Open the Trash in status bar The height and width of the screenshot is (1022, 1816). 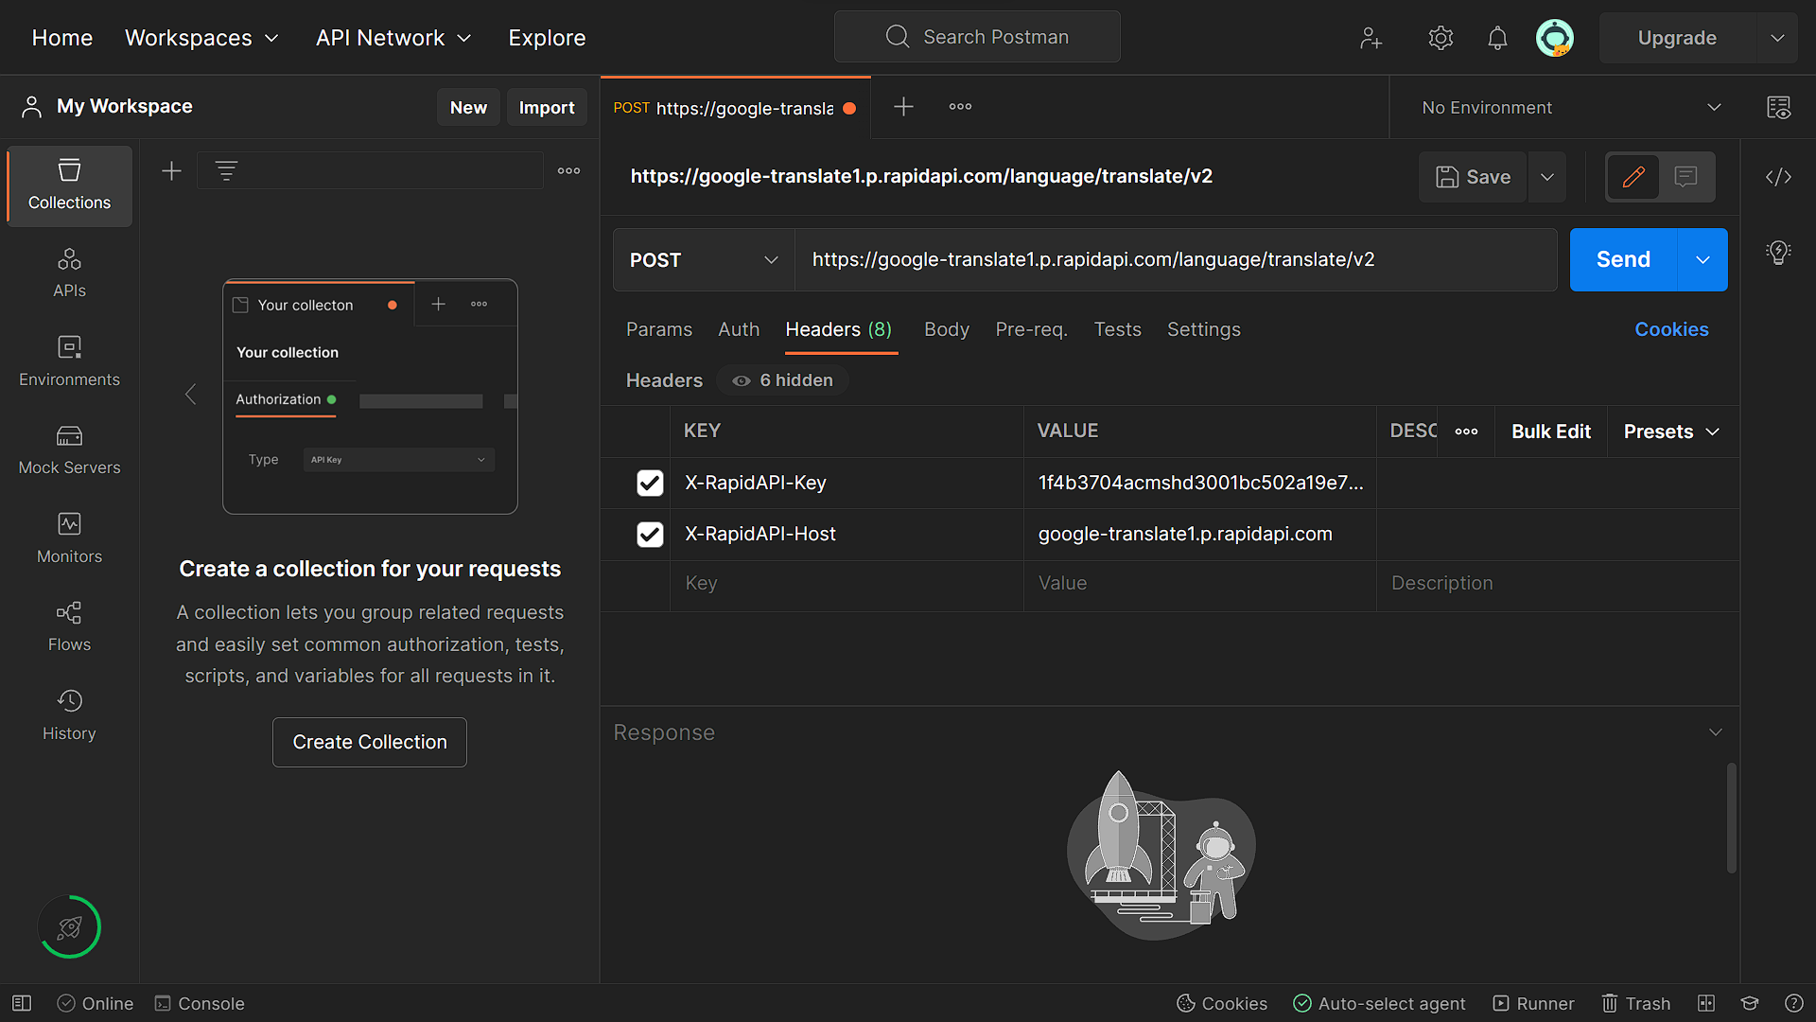[x=1635, y=1003]
